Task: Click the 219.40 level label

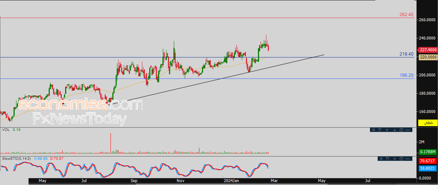Action: 406,54
